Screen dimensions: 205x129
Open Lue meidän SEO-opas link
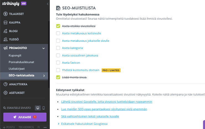(x=104, y=109)
